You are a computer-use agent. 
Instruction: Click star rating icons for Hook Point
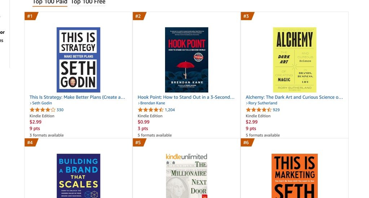[x=151, y=110]
